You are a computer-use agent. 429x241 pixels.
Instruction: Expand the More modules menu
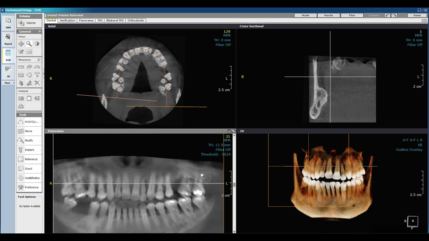pyautogui.click(x=8, y=83)
